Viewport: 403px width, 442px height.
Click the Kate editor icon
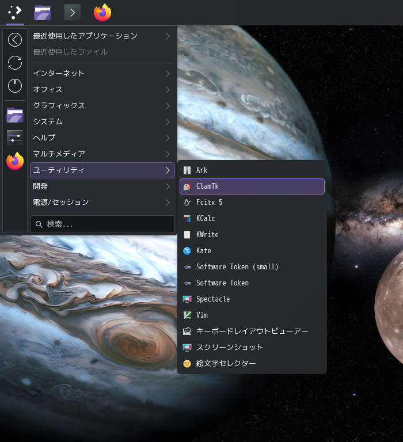click(x=187, y=250)
